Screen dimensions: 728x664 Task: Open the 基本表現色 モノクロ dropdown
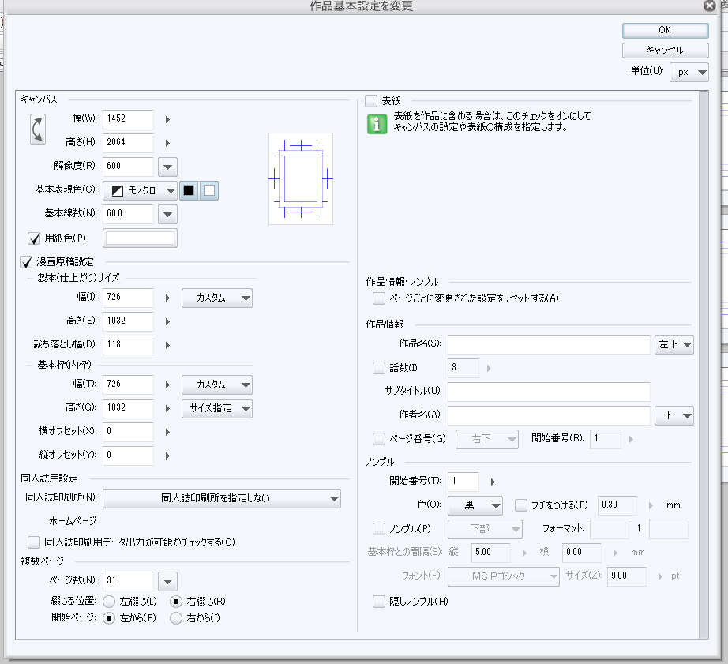(x=141, y=190)
